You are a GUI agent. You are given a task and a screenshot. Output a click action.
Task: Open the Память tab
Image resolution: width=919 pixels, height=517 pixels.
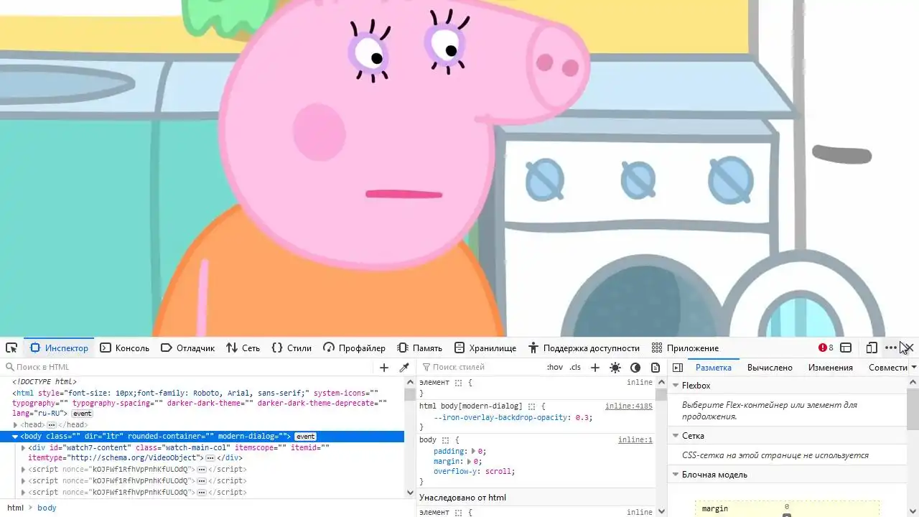tap(419, 348)
